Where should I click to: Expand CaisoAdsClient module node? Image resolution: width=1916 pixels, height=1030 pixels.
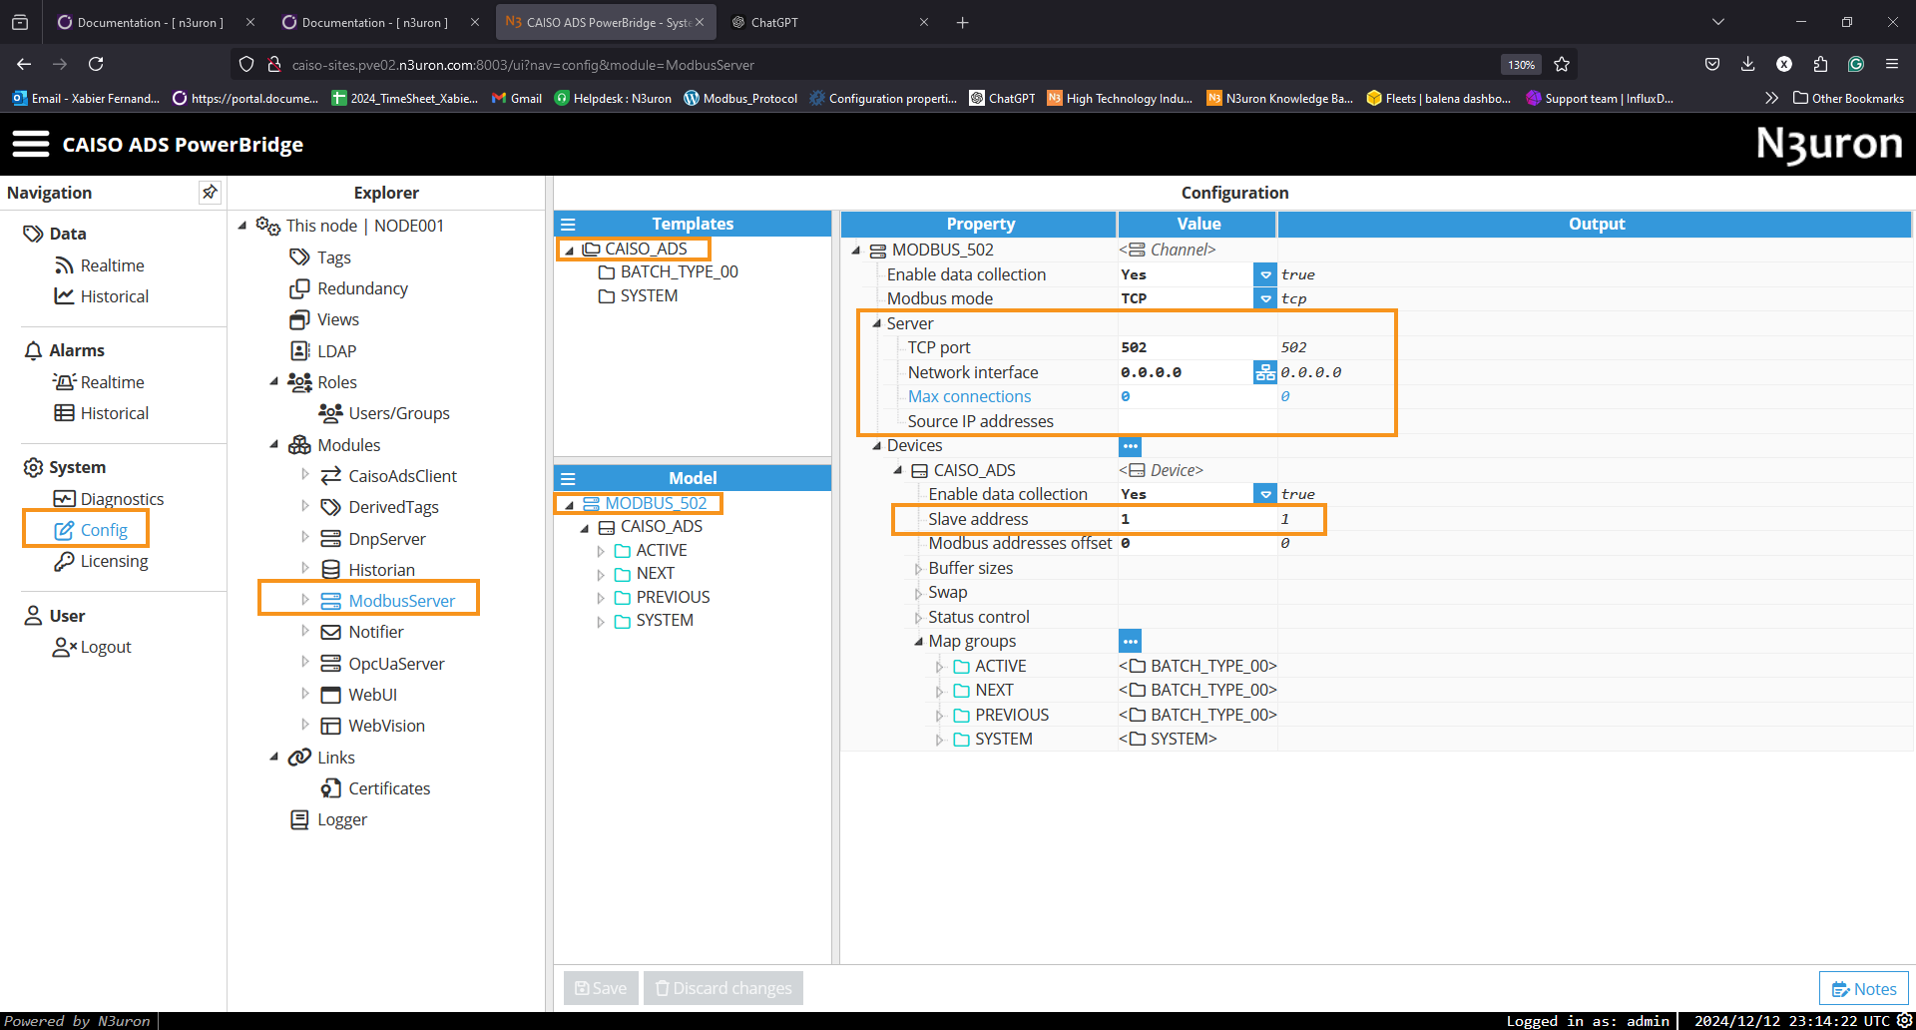pyautogui.click(x=304, y=475)
